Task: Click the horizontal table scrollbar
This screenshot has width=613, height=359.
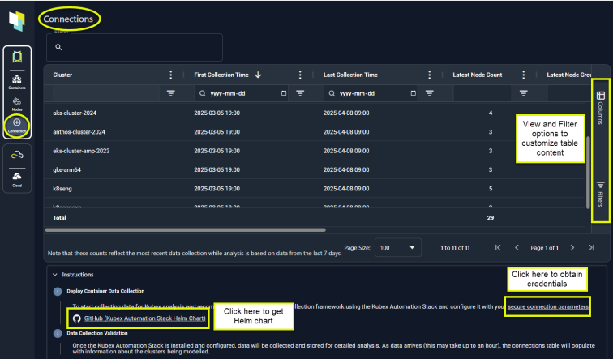Action: click(186, 230)
